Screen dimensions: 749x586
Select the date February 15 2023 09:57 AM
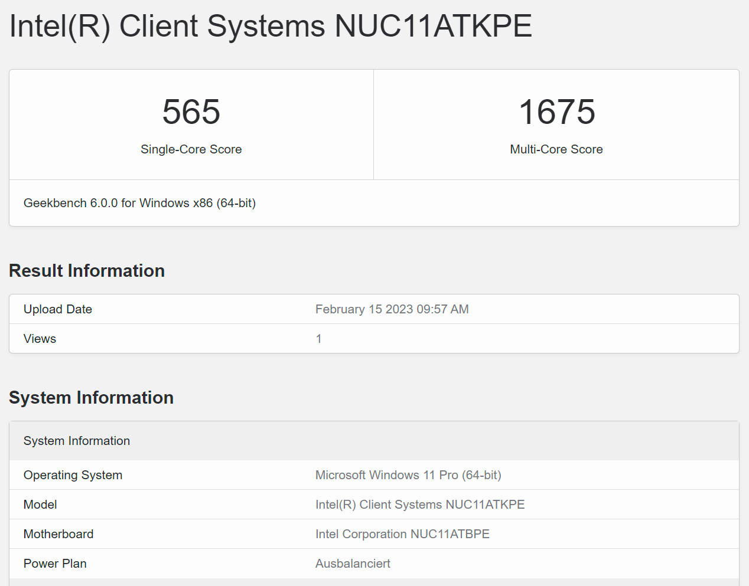point(392,309)
